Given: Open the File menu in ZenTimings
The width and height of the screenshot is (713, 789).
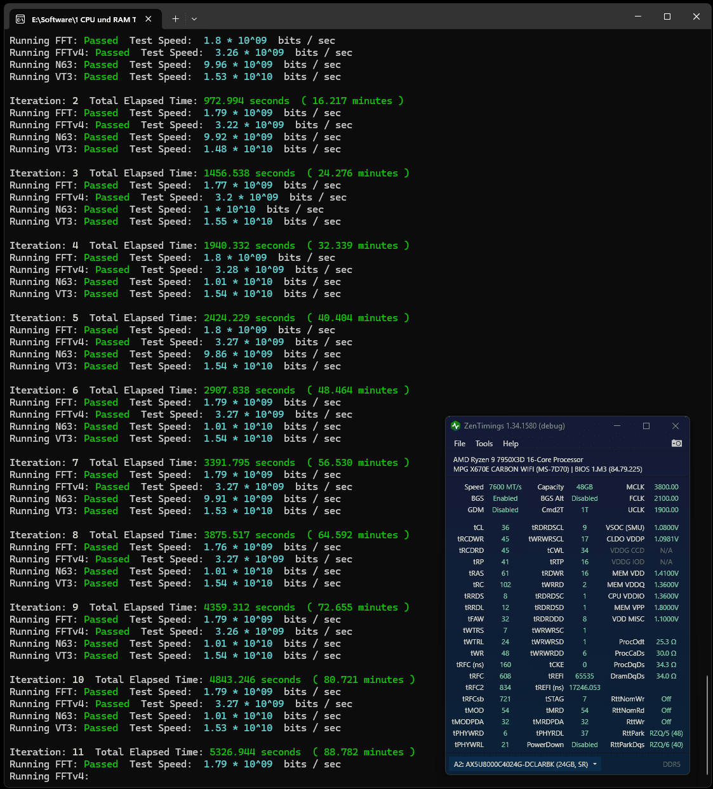Looking at the screenshot, I should [x=460, y=444].
